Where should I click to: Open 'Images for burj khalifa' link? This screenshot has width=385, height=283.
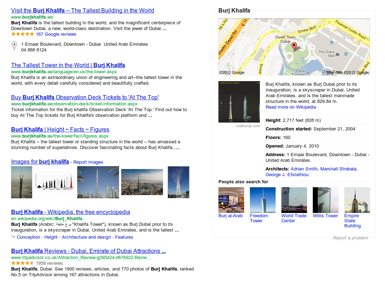(40, 162)
